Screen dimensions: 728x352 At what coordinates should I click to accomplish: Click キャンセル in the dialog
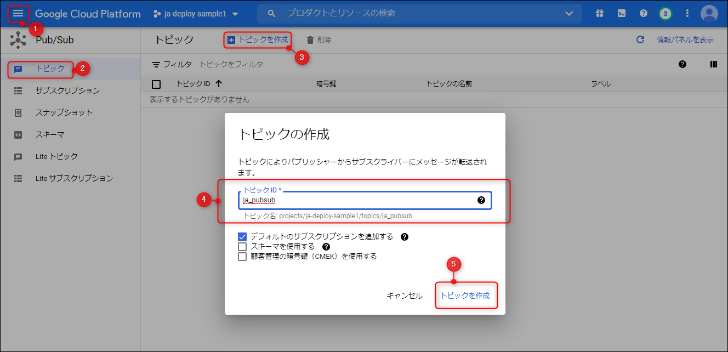[404, 296]
